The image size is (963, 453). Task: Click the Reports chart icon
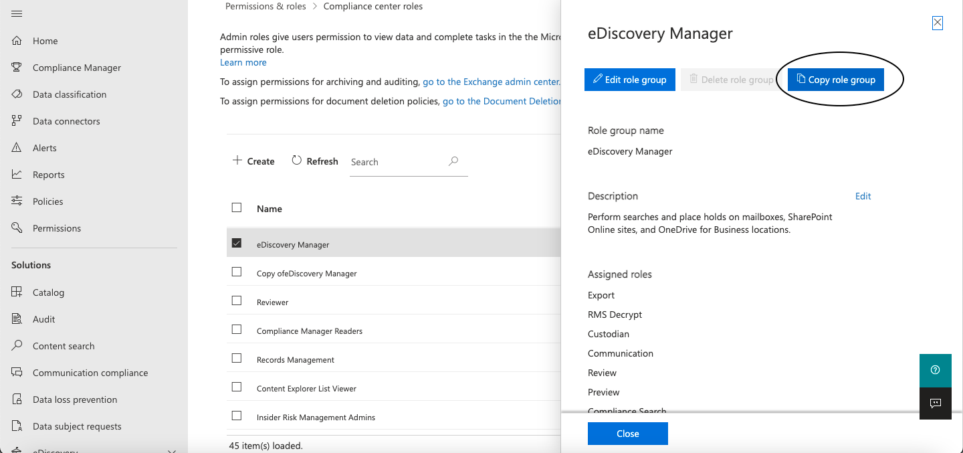click(17, 175)
